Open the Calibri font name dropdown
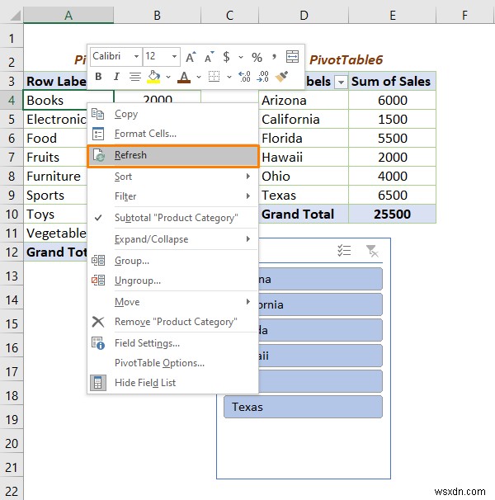495x500 pixels. (x=134, y=57)
